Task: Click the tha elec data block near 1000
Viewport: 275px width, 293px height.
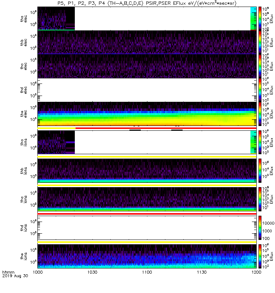Action: 56,19
